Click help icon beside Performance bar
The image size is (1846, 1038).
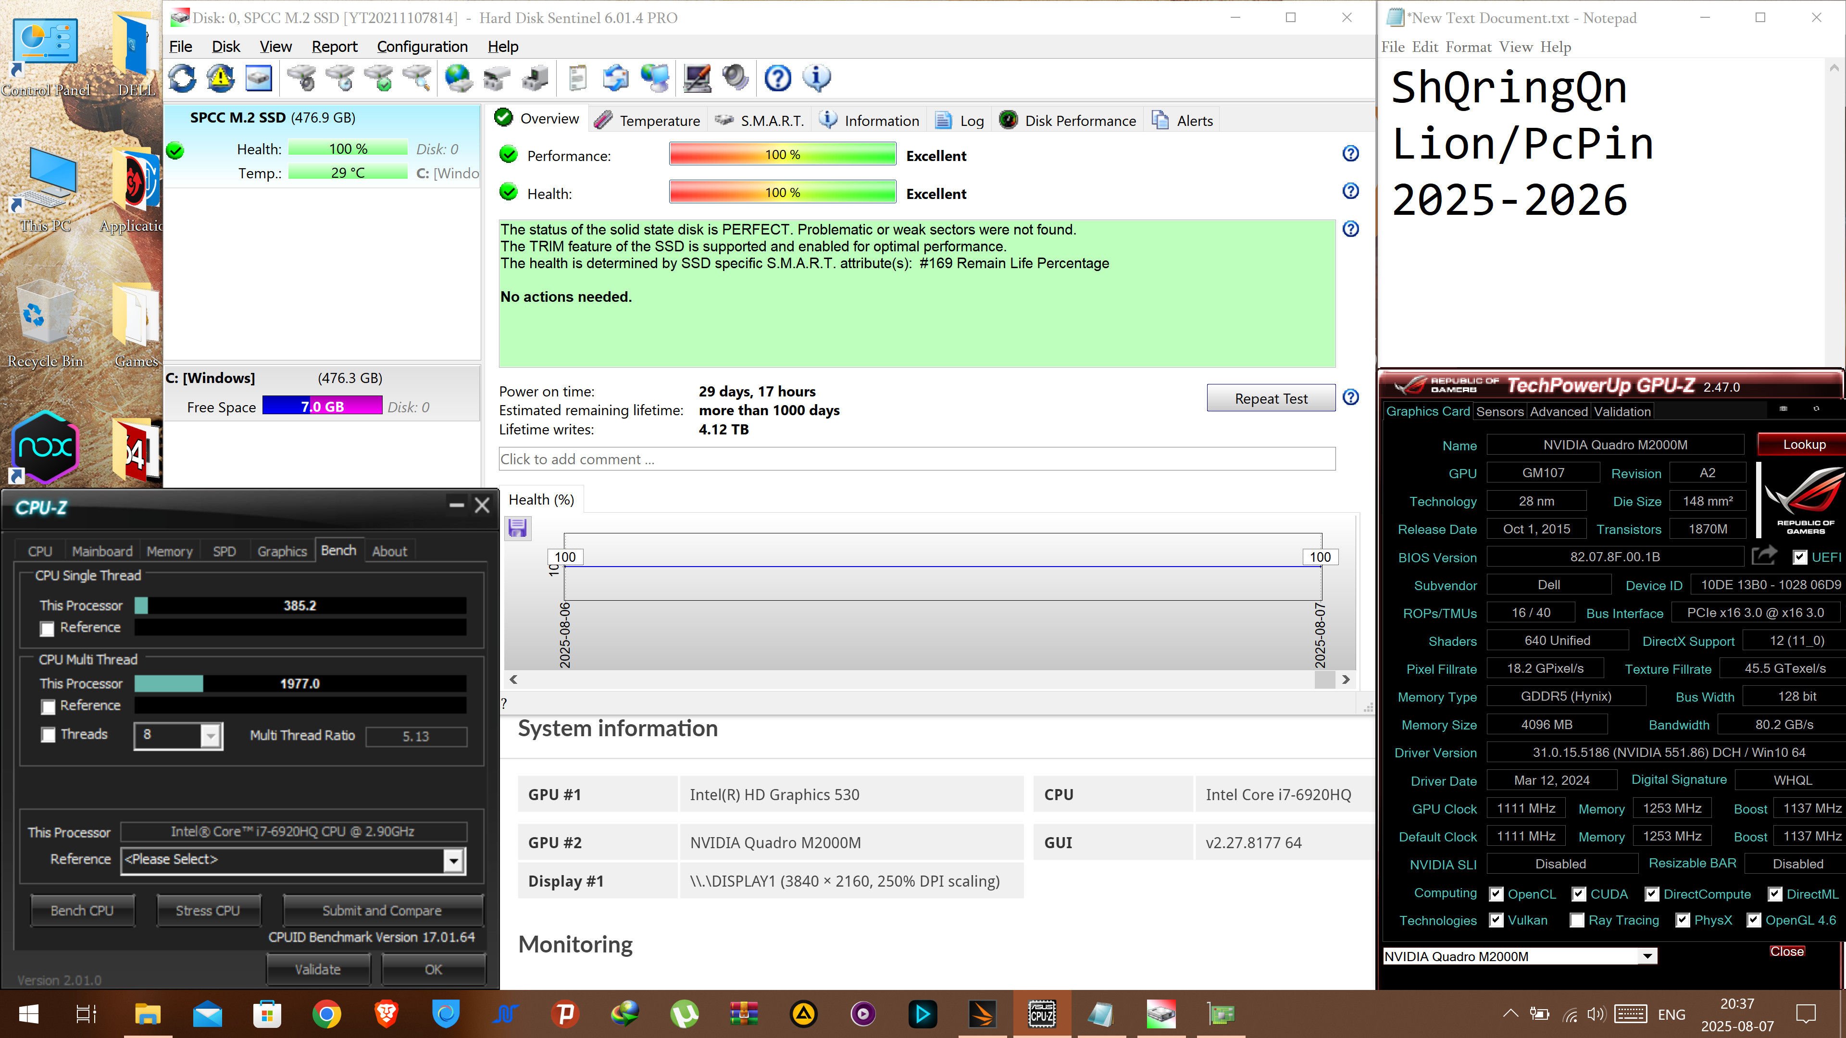1350,153
